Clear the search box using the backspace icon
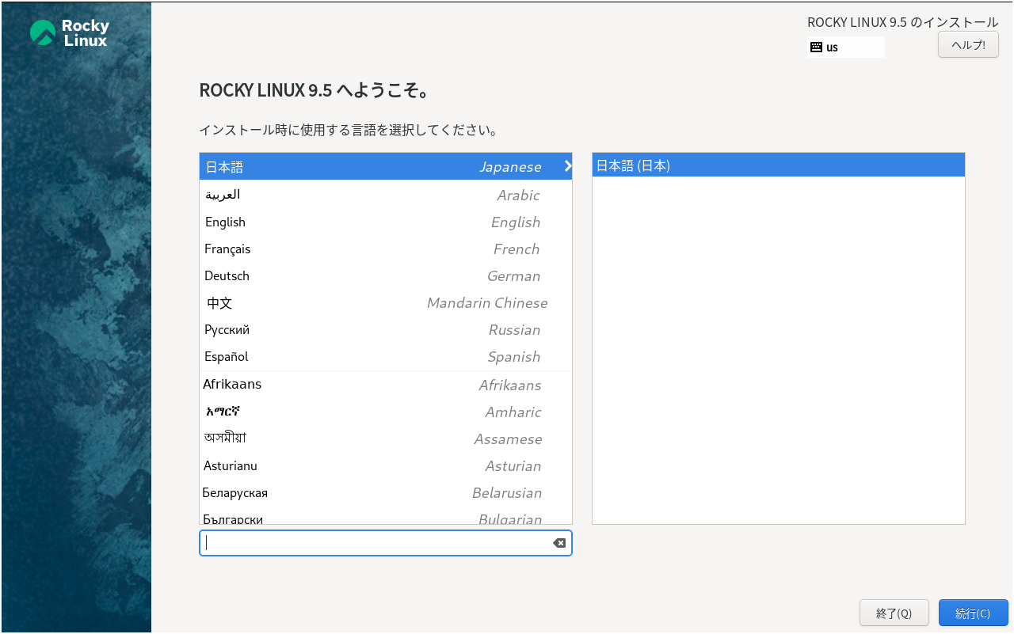 click(559, 543)
